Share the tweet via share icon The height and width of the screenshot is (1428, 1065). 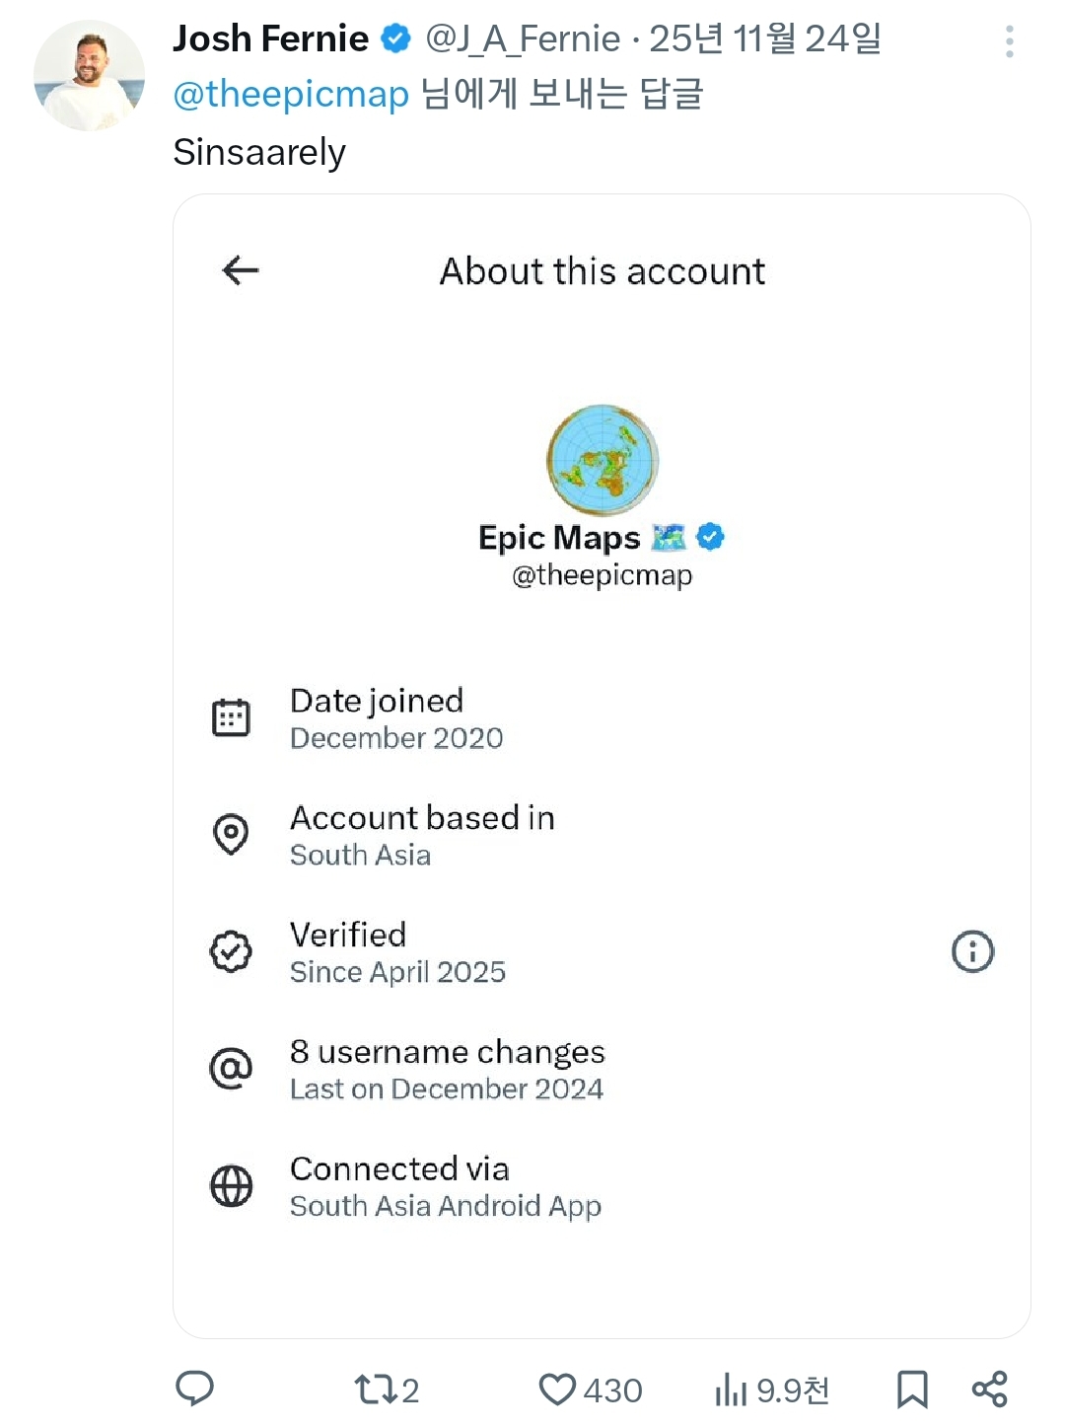pos(989,1390)
